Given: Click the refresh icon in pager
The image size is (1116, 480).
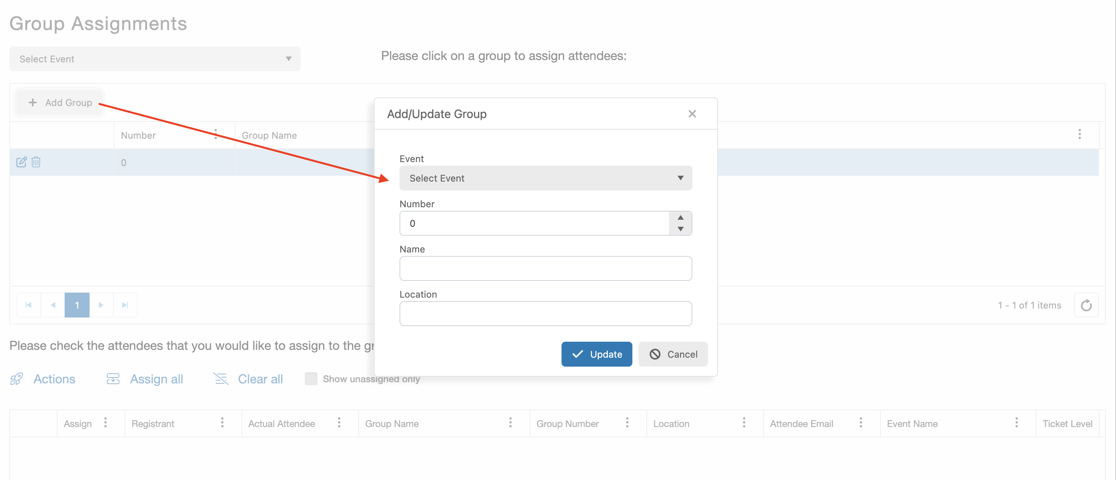Looking at the screenshot, I should click(x=1086, y=305).
